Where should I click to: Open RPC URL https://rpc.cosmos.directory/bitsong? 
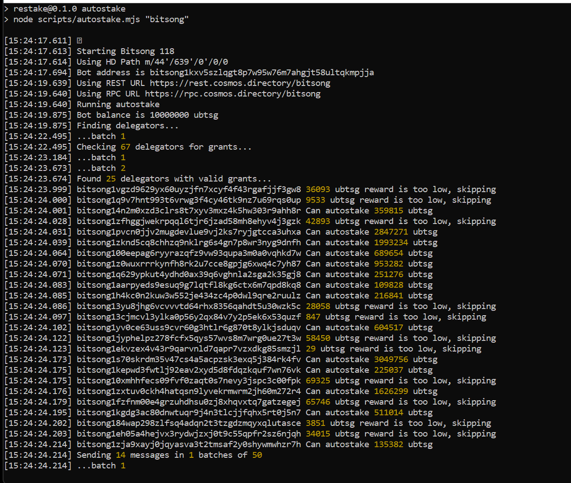tap(233, 94)
